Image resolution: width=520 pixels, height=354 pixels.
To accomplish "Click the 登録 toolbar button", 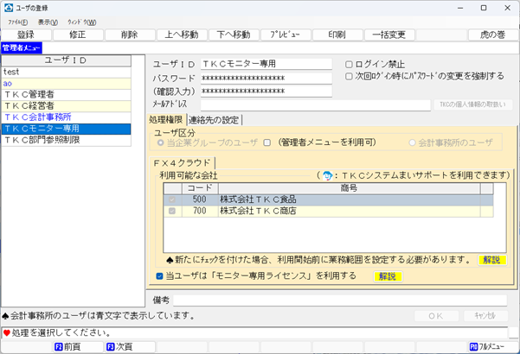I will tap(26, 35).
